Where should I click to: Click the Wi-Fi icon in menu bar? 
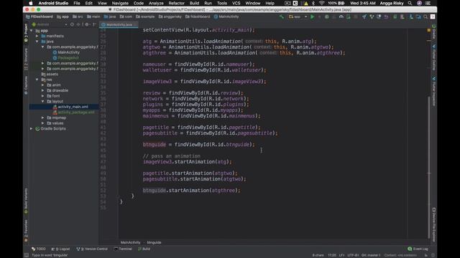pyautogui.click(x=321, y=3)
